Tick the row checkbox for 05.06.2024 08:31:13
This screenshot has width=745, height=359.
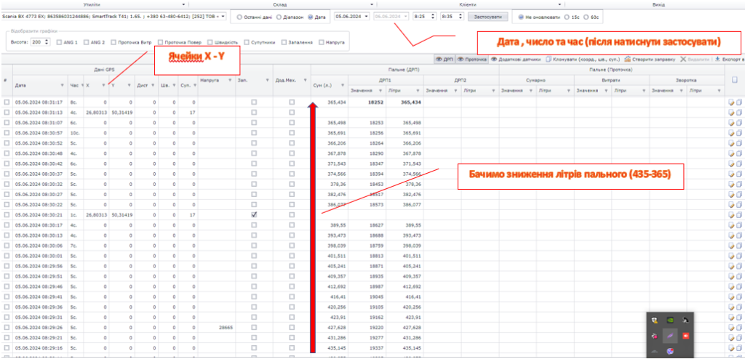point(7,113)
